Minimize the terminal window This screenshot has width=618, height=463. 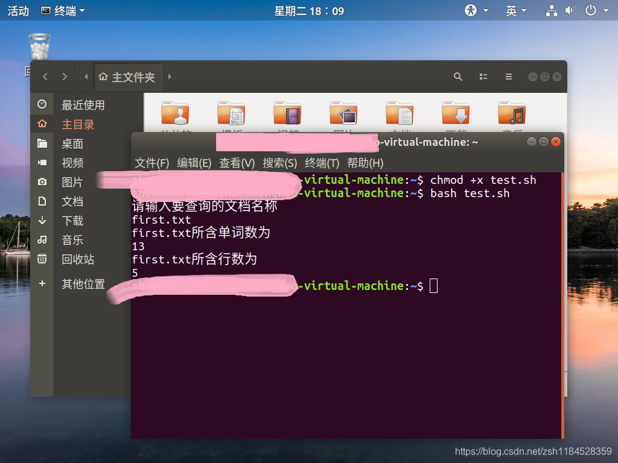531,142
